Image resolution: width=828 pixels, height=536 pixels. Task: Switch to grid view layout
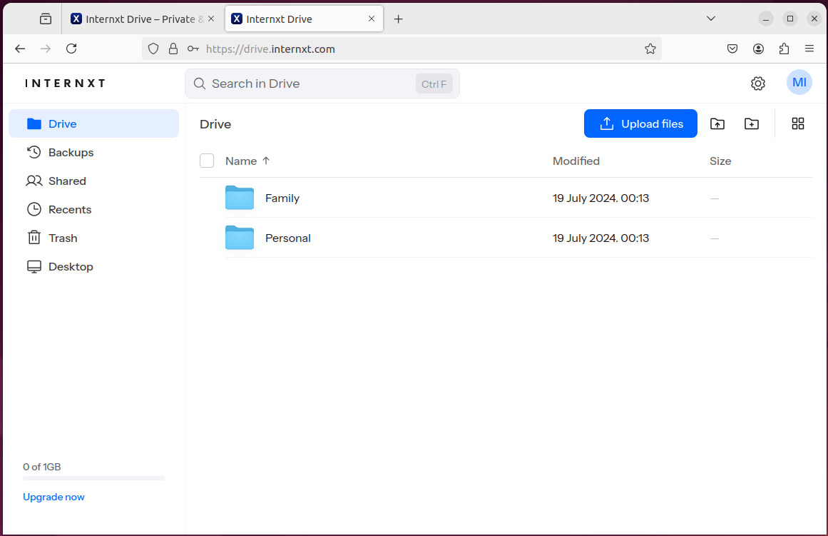tap(797, 123)
